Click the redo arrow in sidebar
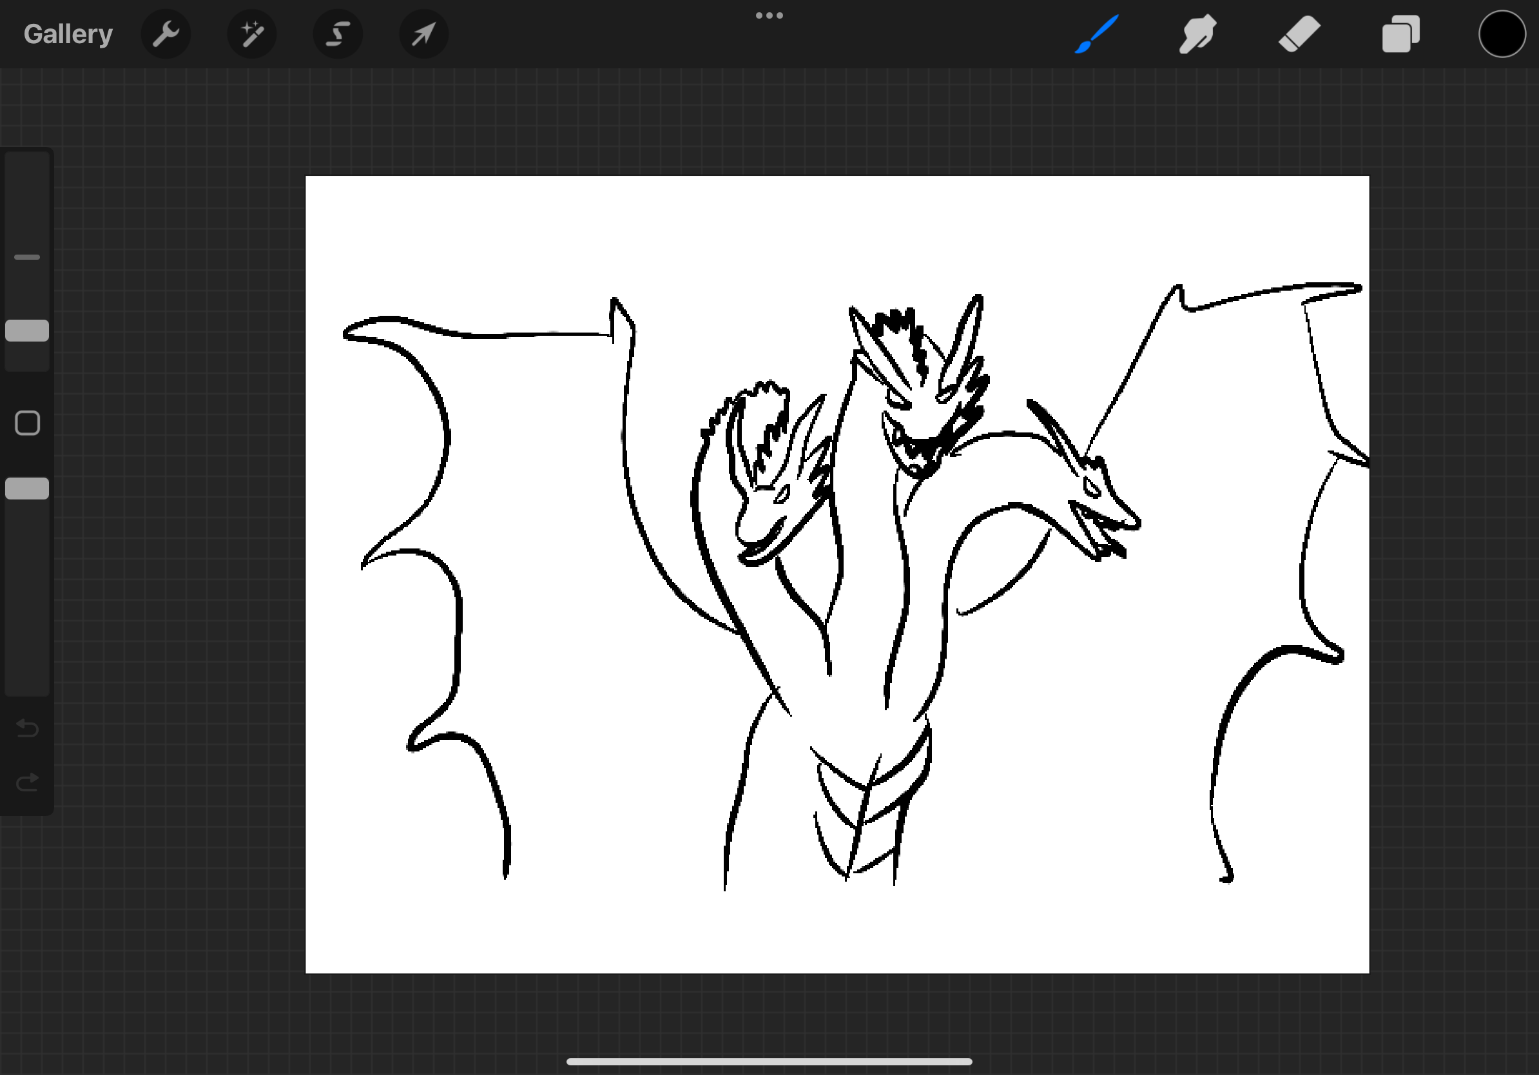Screen dimensions: 1539x1075 pyautogui.click(x=28, y=782)
